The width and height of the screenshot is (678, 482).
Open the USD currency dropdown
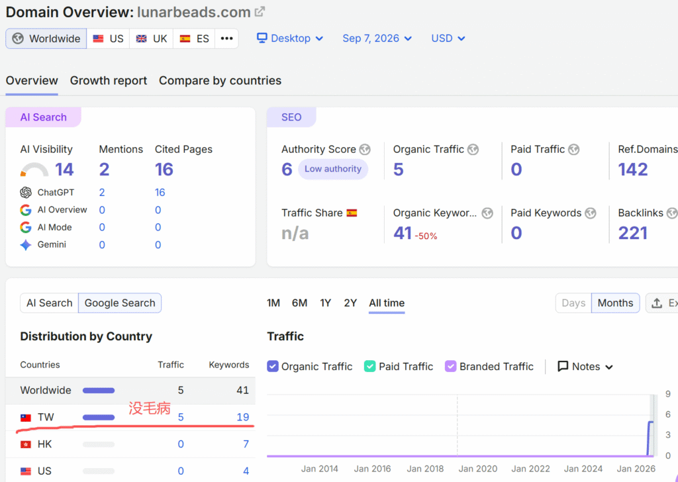(x=448, y=38)
